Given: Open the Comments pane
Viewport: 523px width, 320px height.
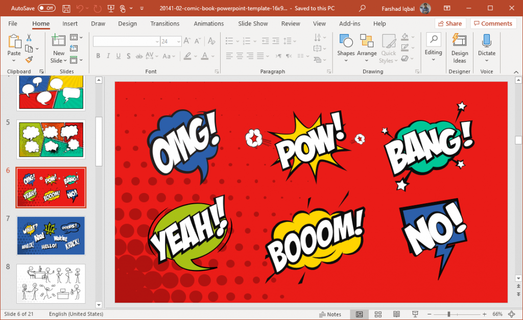Looking at the screenshot, I should [493, 23].
